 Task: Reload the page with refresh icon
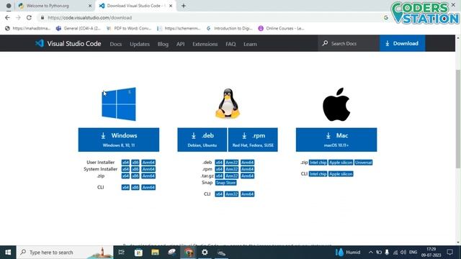click(x=29, y=17)
